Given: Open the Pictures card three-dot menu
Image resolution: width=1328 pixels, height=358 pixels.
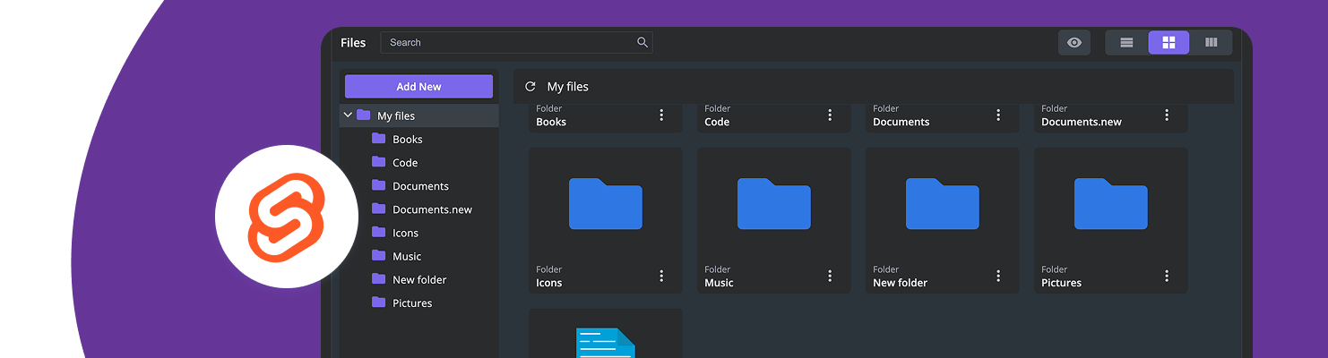Looking at the screenshot, I should (x=1167, y=276).
